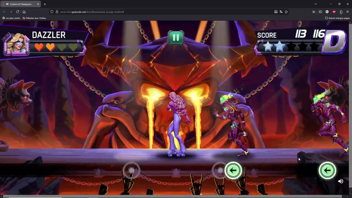This screenshot has height=198, width=352.
Task: Select the Contest of Champions tab
Action: (21, 4)
